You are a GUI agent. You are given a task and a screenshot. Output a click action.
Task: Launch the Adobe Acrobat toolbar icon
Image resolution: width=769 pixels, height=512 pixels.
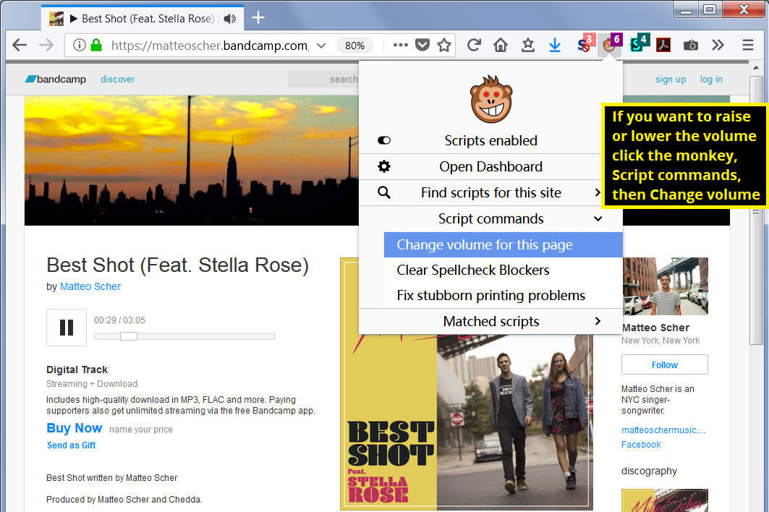pos(663,45)
